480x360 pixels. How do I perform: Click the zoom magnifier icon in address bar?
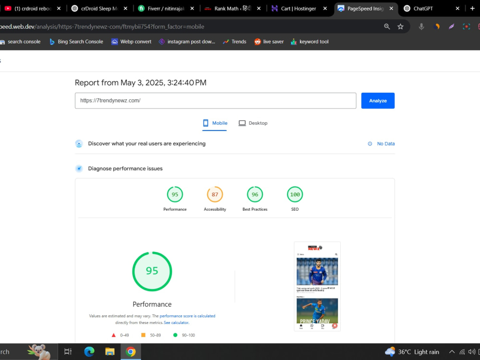point(387,26)
